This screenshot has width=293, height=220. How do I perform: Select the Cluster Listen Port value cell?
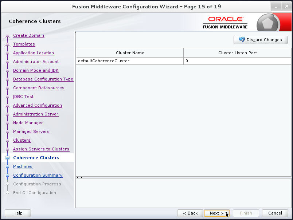point(237,61)
